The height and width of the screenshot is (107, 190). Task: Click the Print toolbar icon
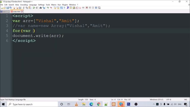pyautogui.click(x=20, y=8)
